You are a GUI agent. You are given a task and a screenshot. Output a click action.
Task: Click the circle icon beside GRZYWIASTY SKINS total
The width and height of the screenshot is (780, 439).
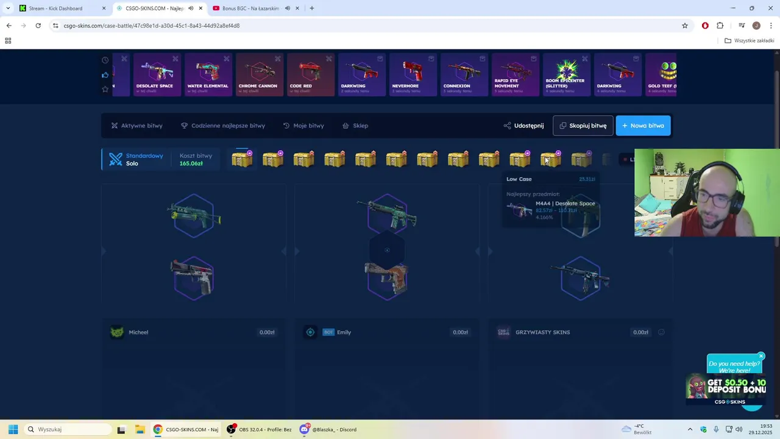[x=661, y=332]
